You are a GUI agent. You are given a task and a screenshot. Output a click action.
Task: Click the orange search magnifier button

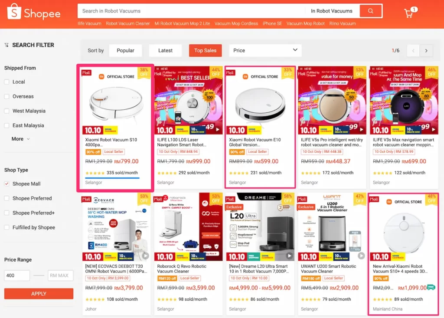(370, 11)
